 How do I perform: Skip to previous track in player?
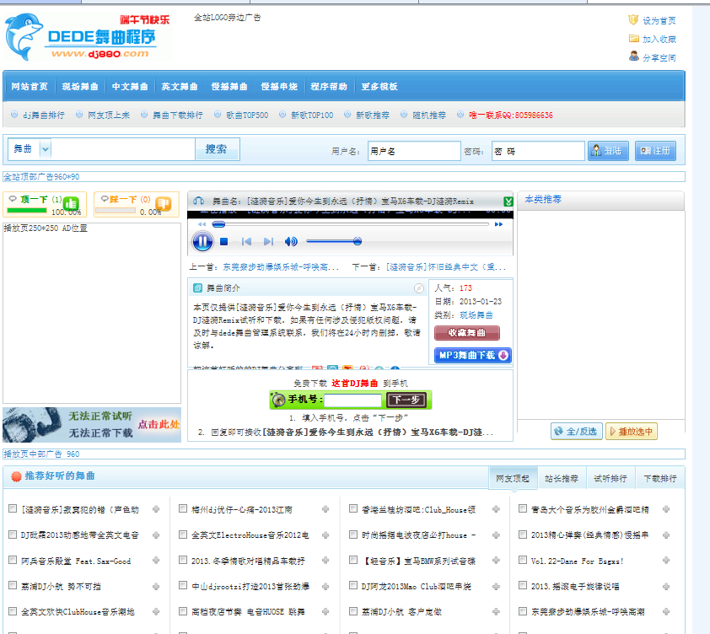coord(246,242)
